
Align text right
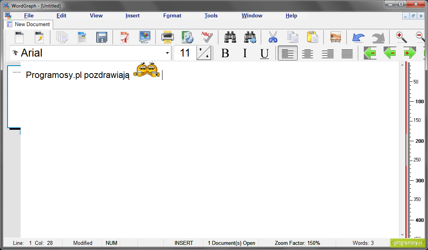pyautogui.click(x=327, y=53)
